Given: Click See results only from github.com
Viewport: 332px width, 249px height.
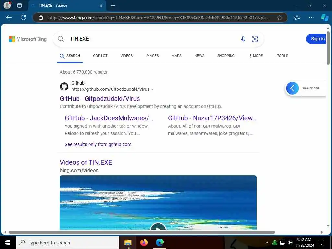Looking at the screenshot, I should [98, 144].
